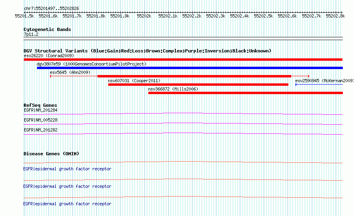Viewport: 354px width, 216px height.
Task: Click the magenta line under EGFR|NM_201284
Action: pos(183,113)
